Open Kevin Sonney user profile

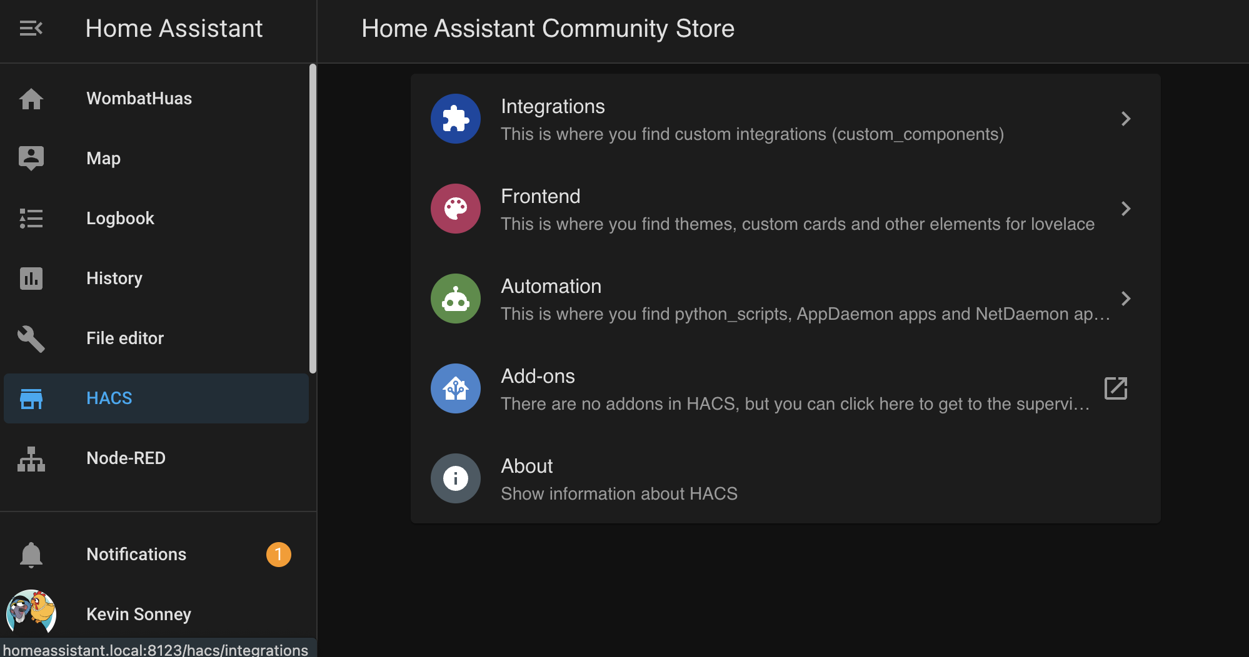(x=156, y=614)
